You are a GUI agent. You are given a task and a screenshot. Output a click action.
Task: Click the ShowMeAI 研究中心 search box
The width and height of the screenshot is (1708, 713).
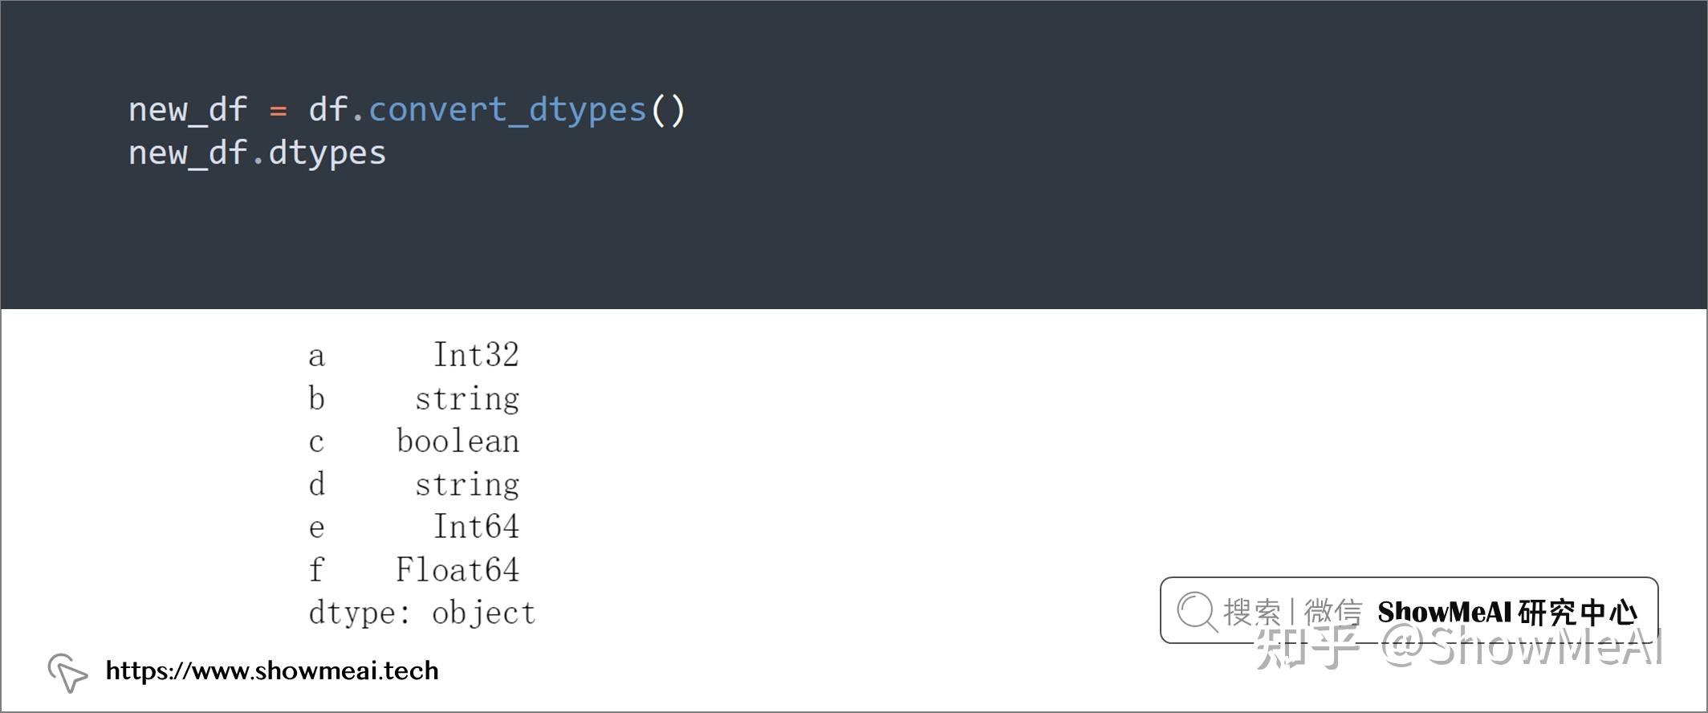click(1409, 610)
